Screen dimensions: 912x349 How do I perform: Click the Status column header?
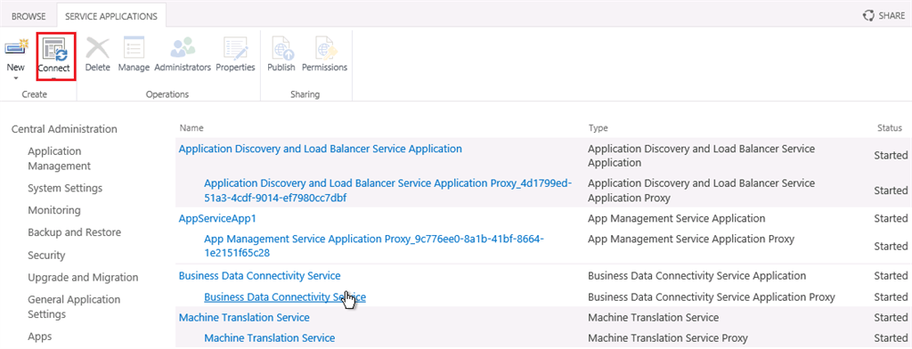890,128
